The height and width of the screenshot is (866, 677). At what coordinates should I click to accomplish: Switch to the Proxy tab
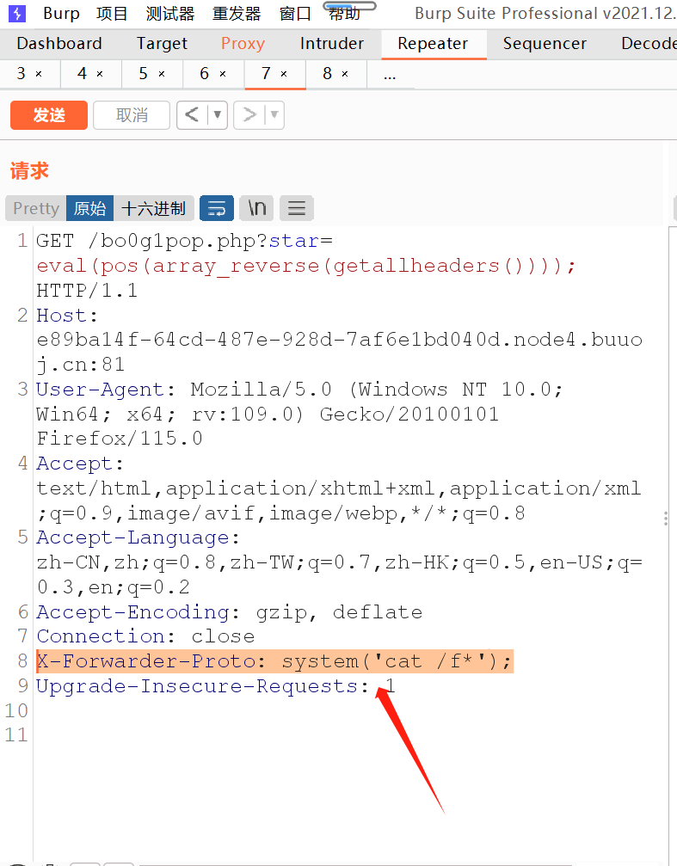point(243,44)
